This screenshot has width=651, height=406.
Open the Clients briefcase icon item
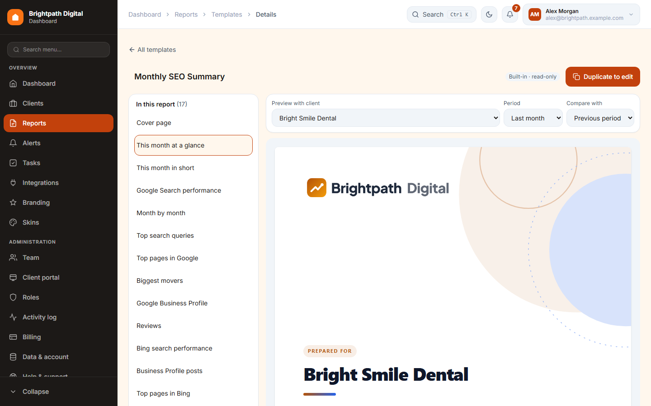pos(58,103)
